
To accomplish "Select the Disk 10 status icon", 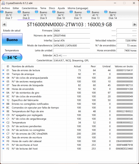I will 54,12.
